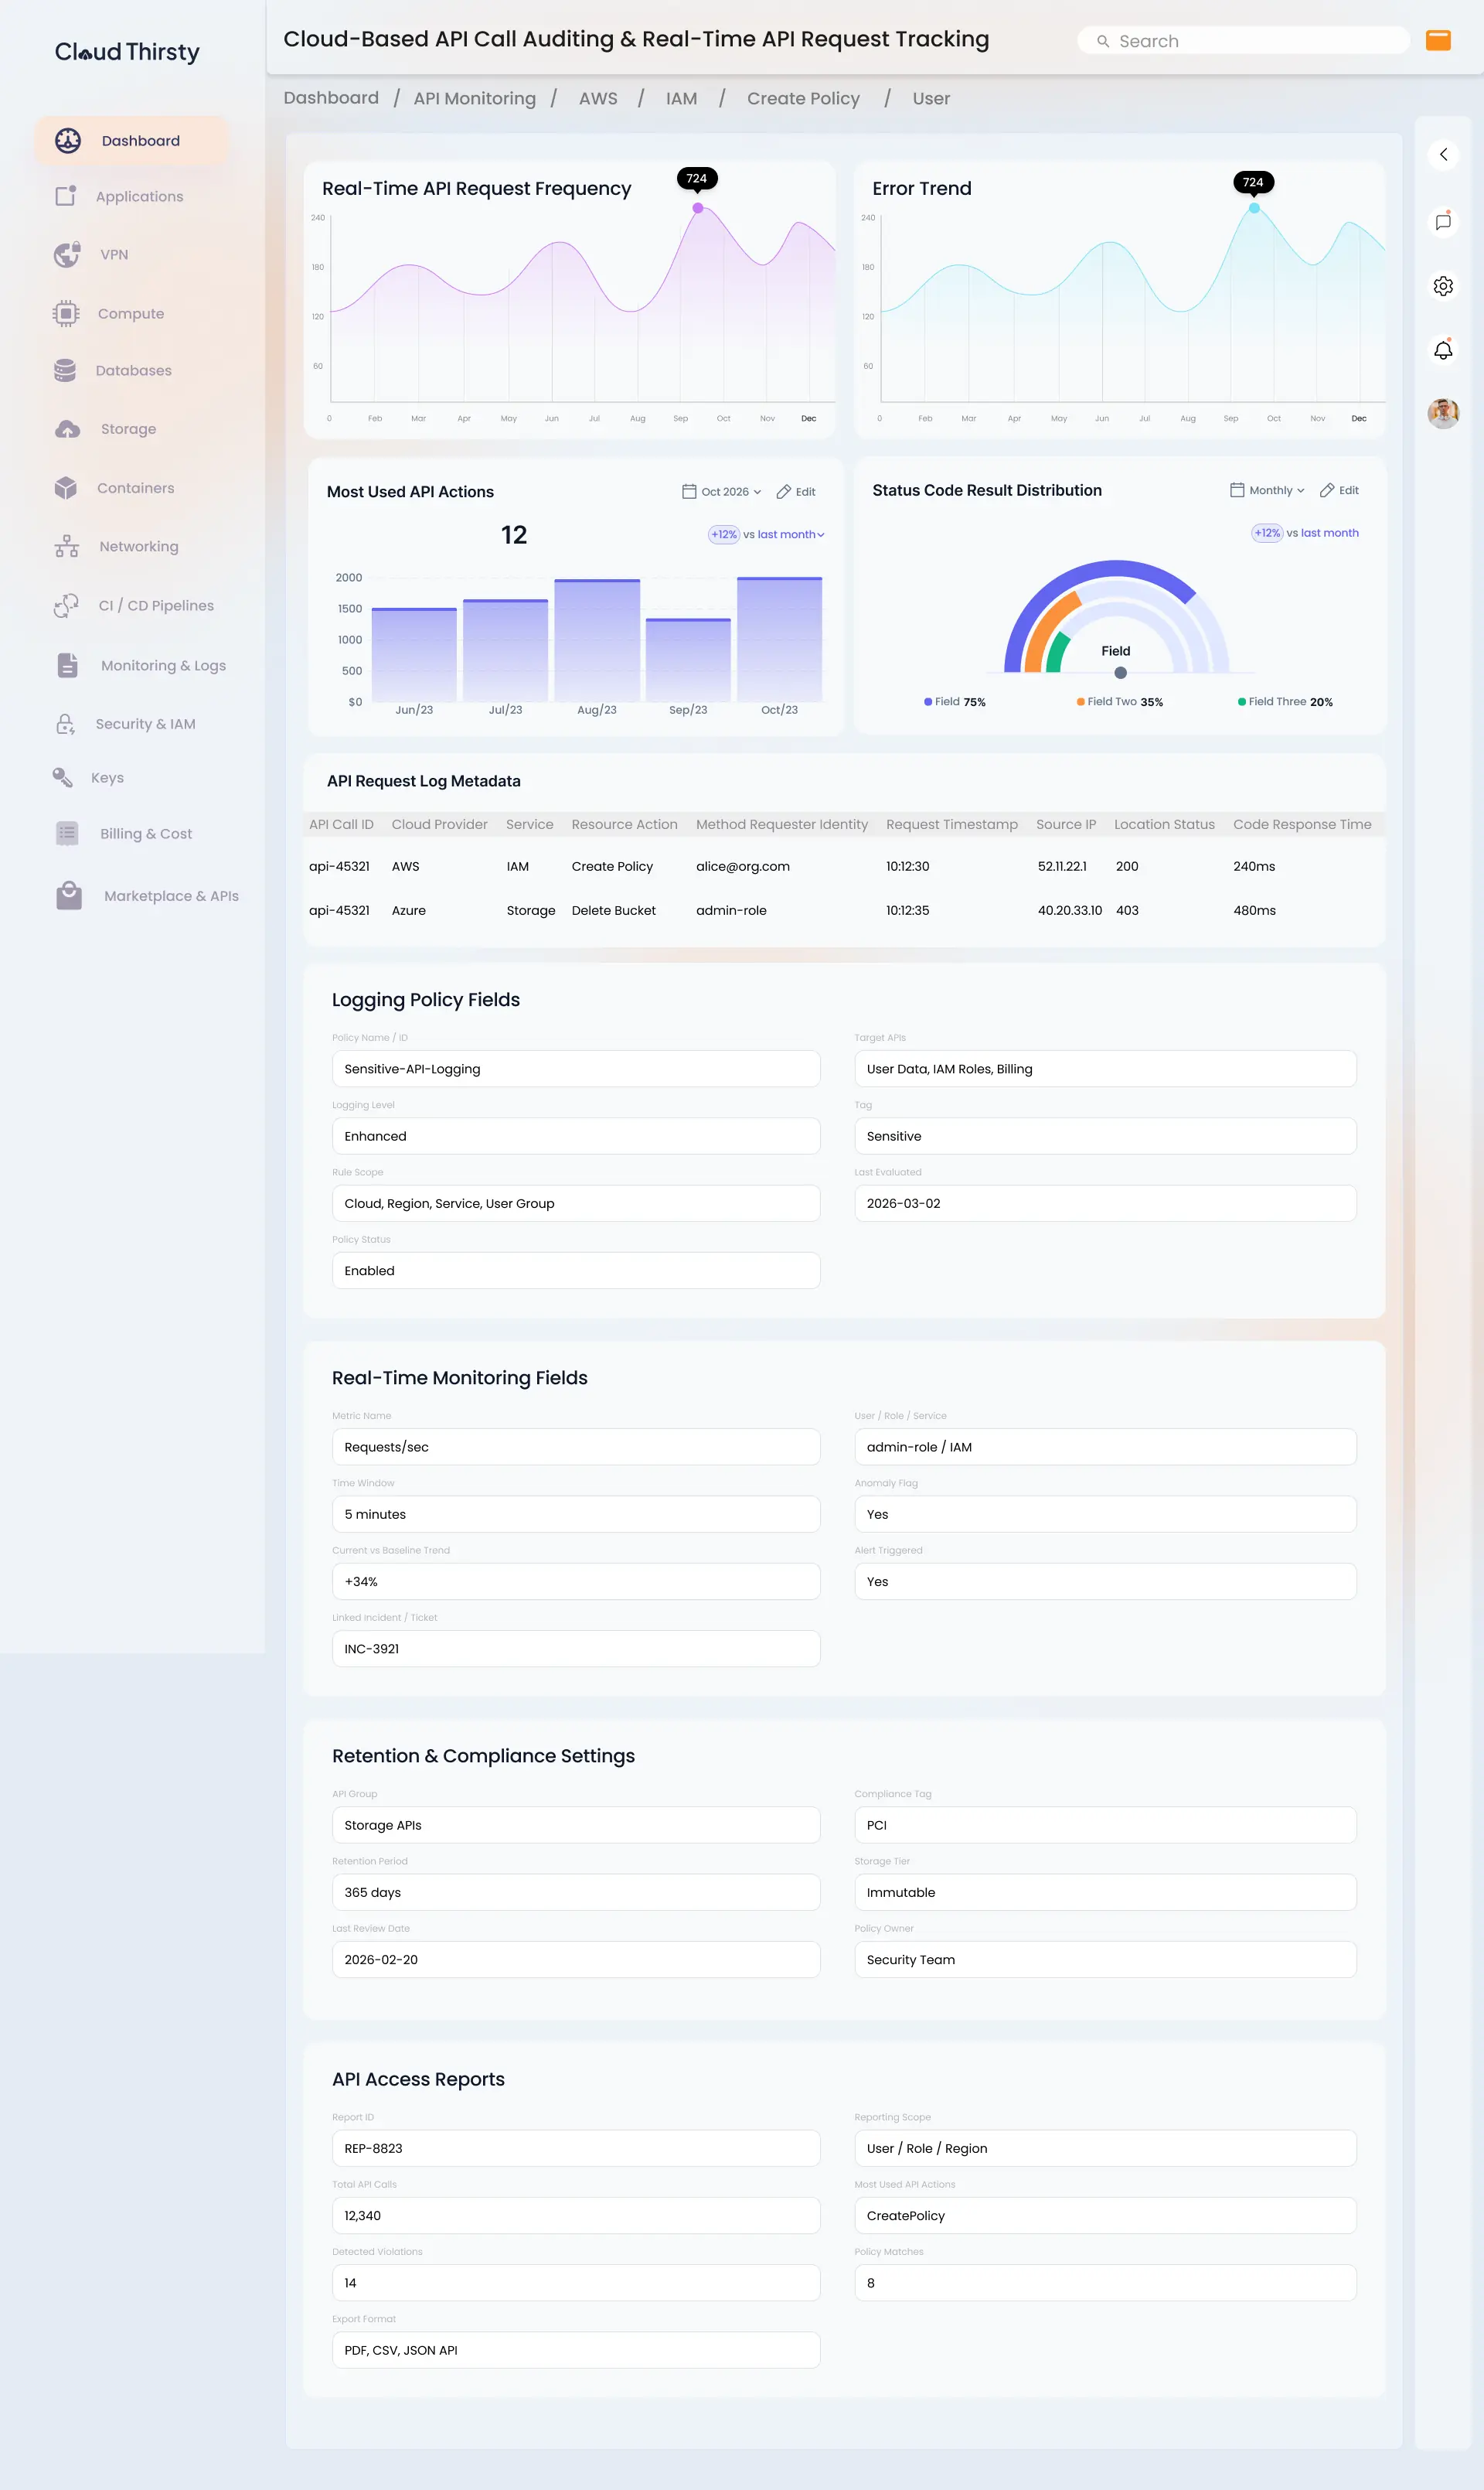Click the IAM breadcrumb link
This screenshot has width=1484, height=2490.
tap(681, 98)
